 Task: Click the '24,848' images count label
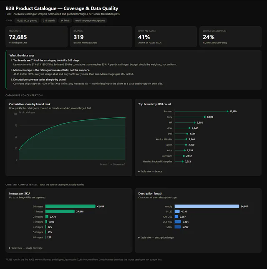click(80, 212)
